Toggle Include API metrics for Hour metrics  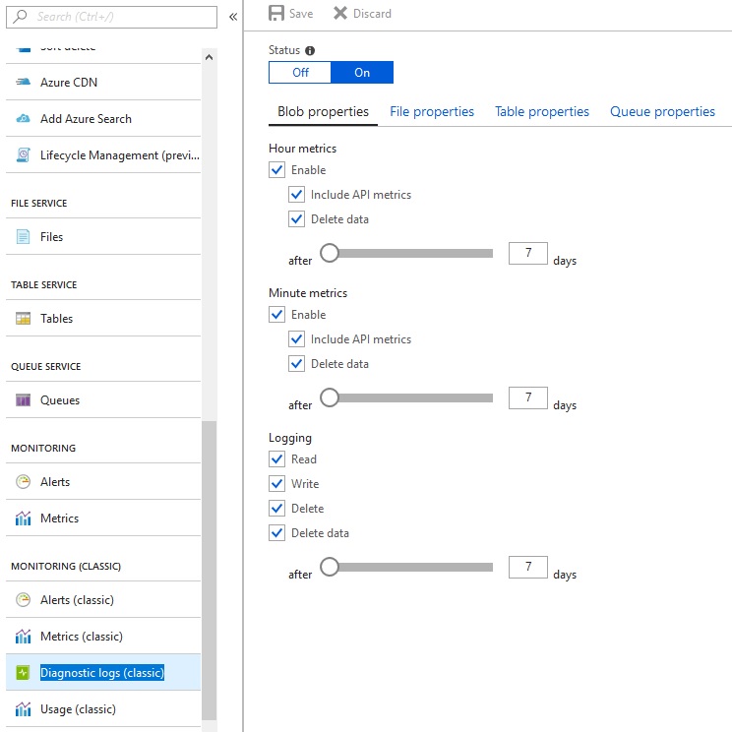(296, 194)
